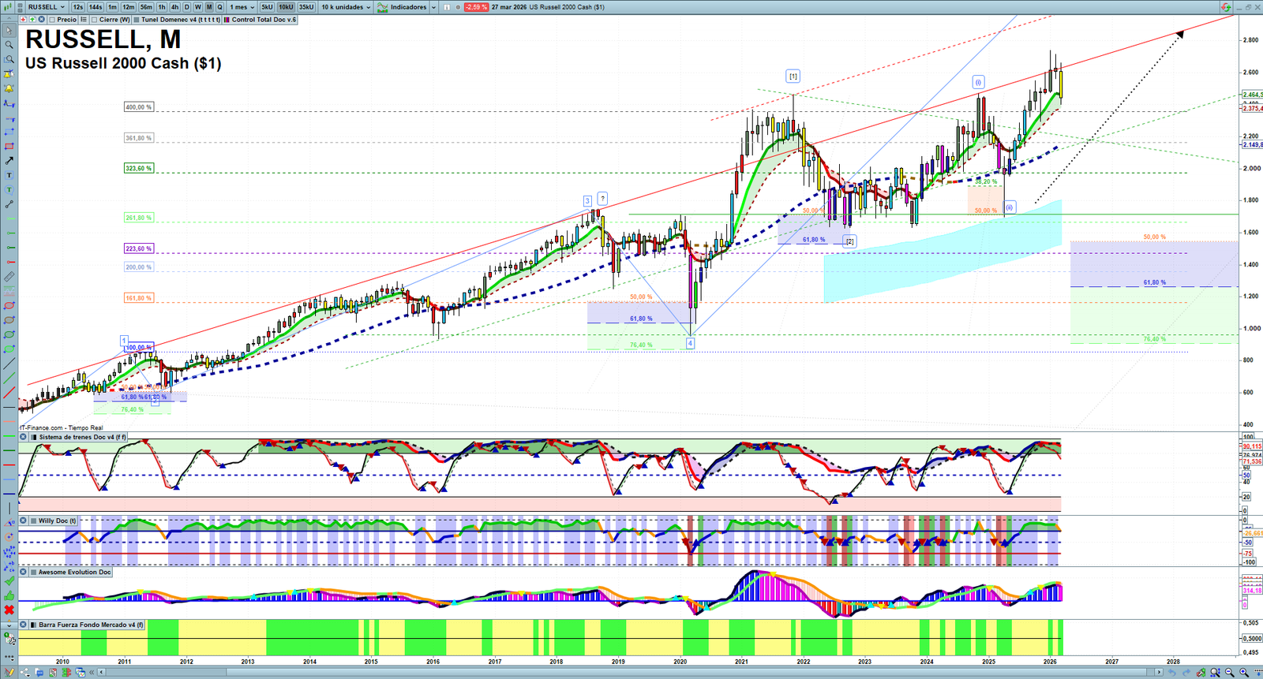Switch to the daily D timeframe
This screenshot has width=1263, height=679.
[187, 7]
